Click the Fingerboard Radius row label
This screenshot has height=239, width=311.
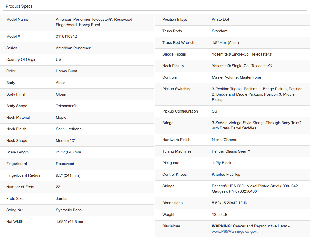[x=23, y=175]
